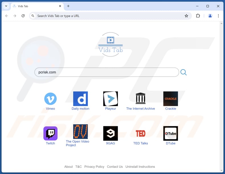This screenshot has width=225, height=174.
Task: Open the Crackle tile icon
Action: 171,99
